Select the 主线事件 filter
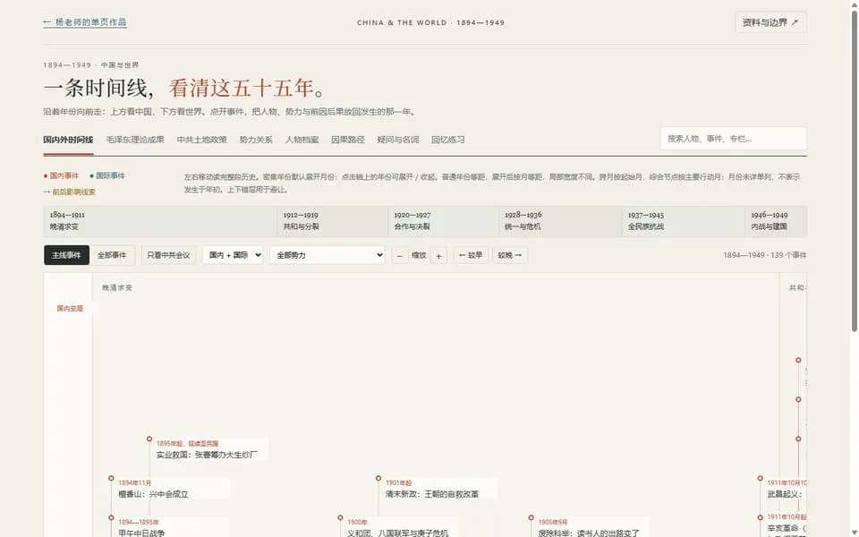The image size is (859, 537). pyautogui.click(x=66, y=255)
